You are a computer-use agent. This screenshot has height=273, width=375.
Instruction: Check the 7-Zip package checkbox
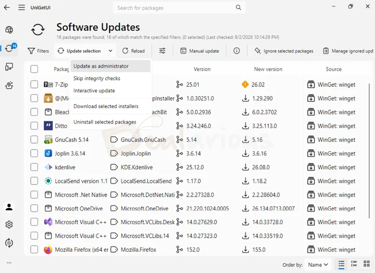click(x=34, y=84)
